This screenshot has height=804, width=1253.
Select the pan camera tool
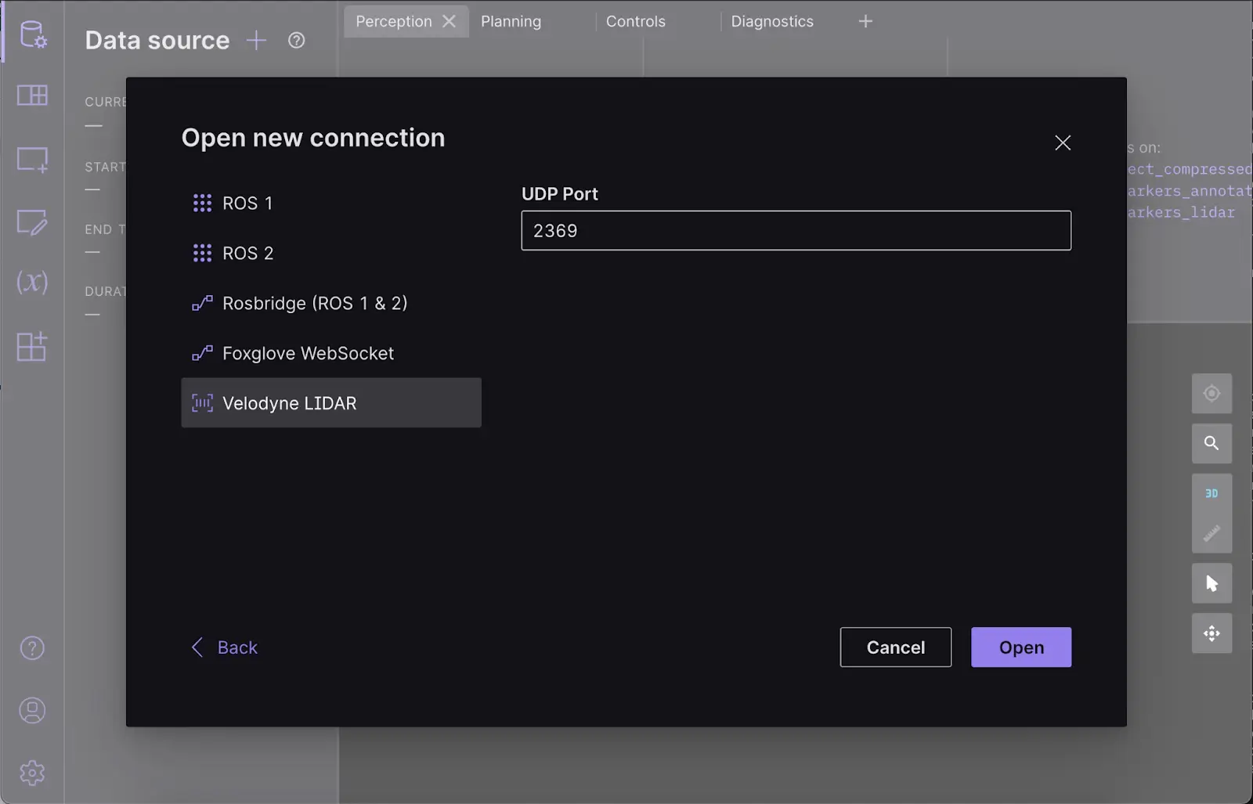click(x=1211, y=633)
